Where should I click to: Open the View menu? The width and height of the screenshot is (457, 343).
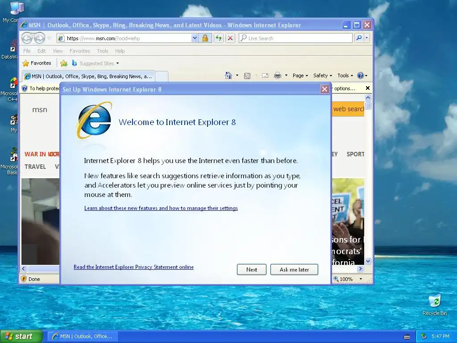tap(58, 51)
